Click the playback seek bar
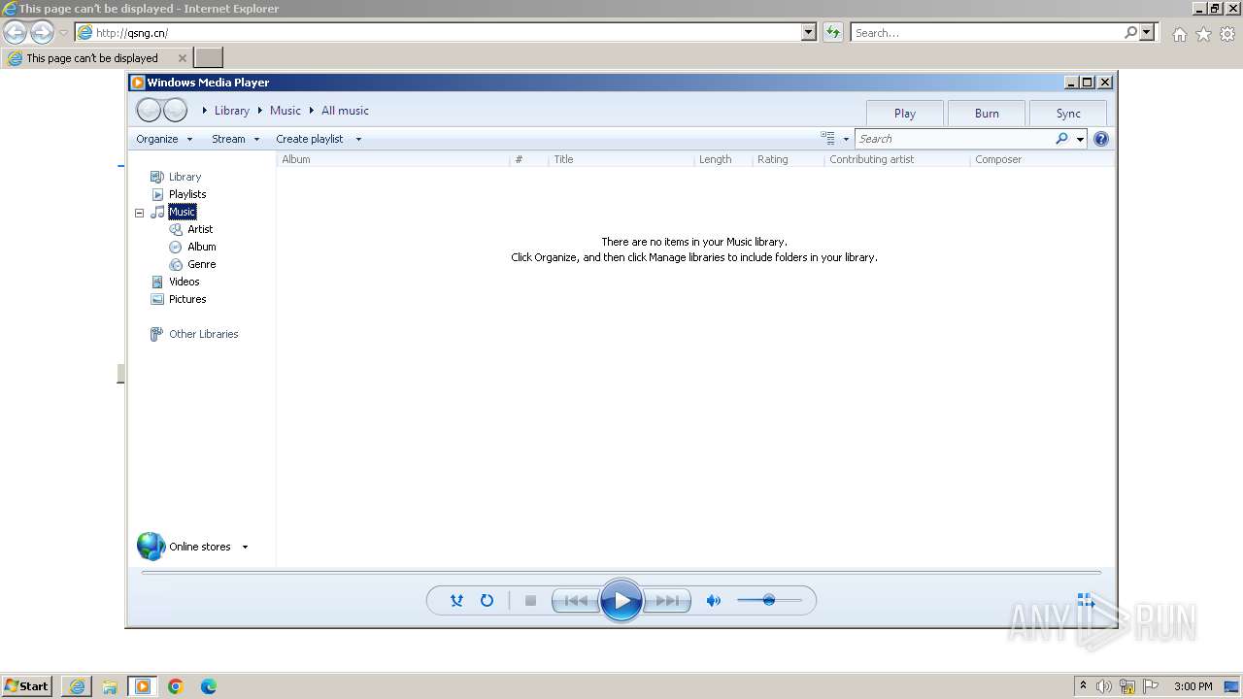 click(x=621, y=573)
